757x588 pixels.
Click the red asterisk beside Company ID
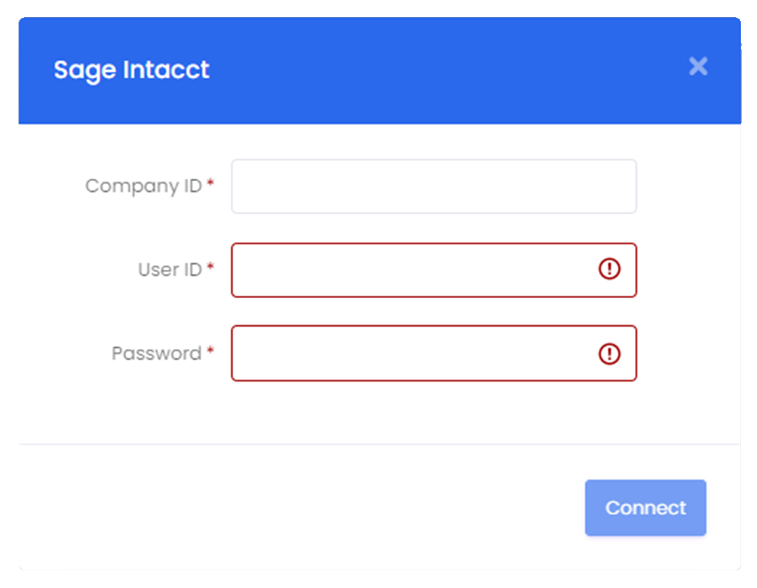[210, 183]
